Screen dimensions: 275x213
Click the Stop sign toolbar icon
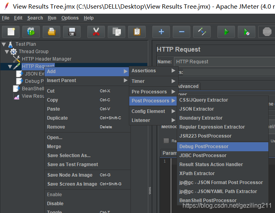267,32
